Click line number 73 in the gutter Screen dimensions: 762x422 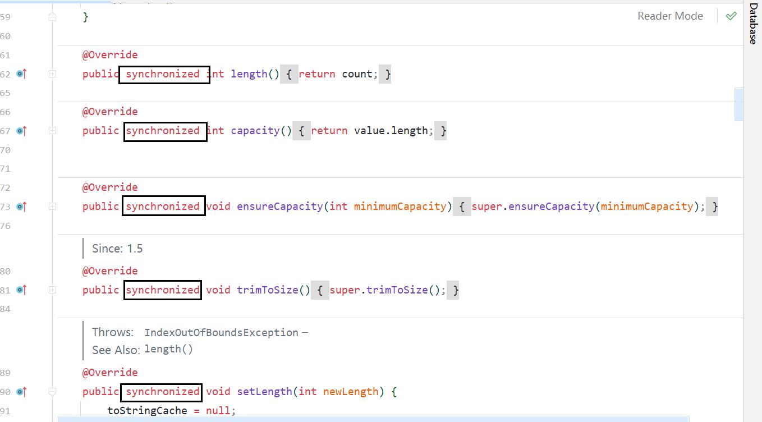pyautogui.click(x=6, y=207)
